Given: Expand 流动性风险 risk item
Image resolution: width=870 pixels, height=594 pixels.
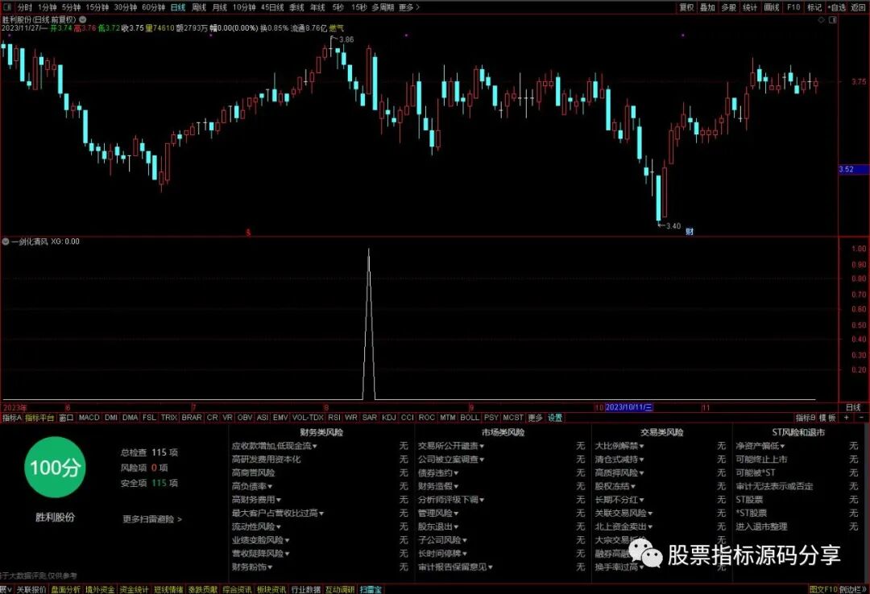Looking at the screenshot, I should 256,527.
